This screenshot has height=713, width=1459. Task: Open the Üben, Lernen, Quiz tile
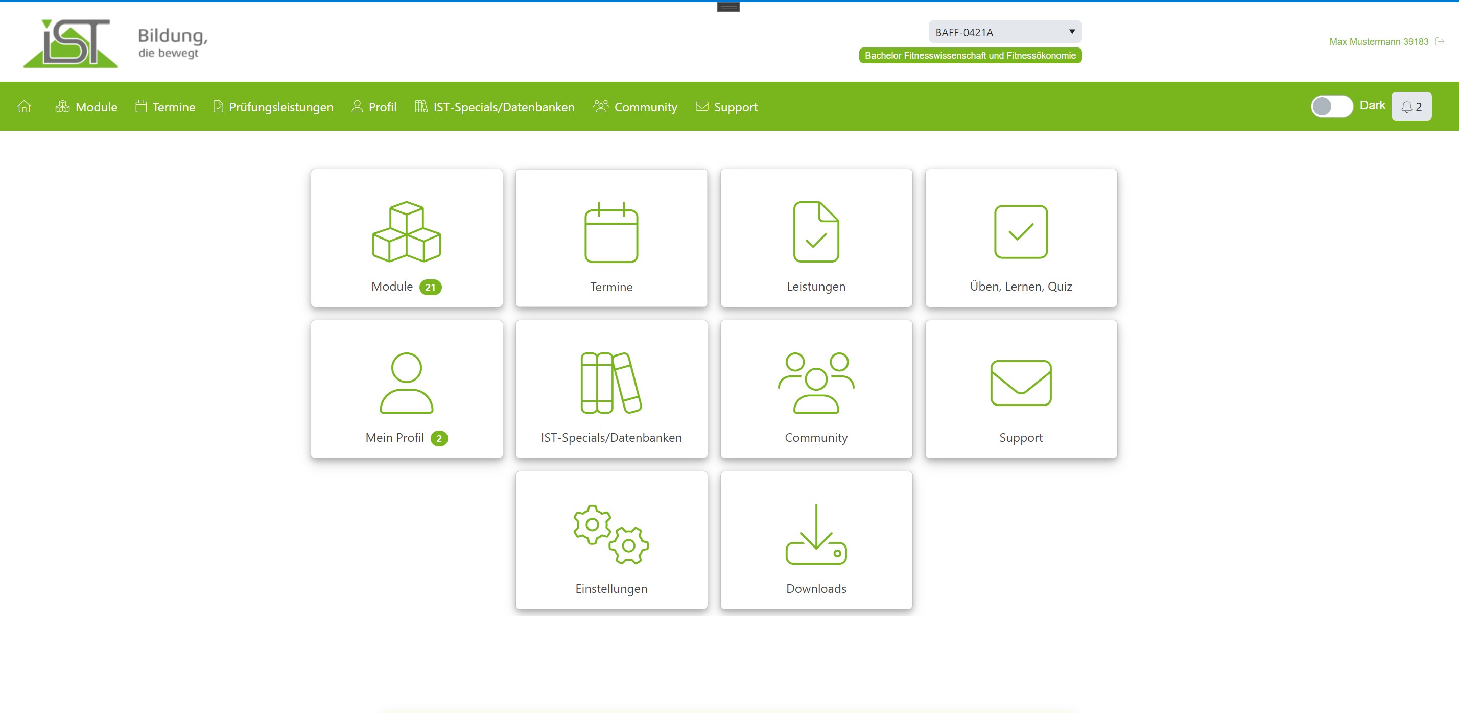pos(1021,238)
